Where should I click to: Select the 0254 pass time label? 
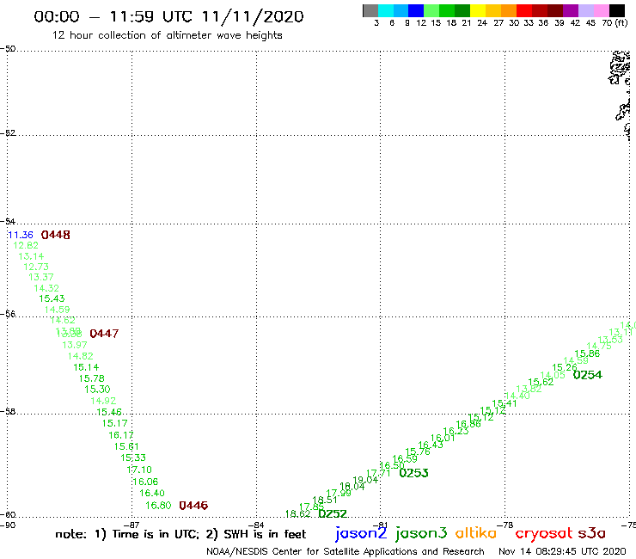click(x=588, y=375)
